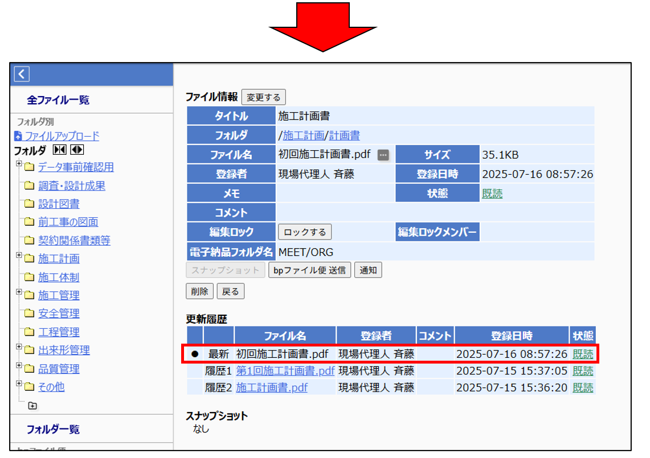This screenshot has width=650, height=458.
Task: Click the folder icon for 安全管理
Action: (x=29, y=313)
